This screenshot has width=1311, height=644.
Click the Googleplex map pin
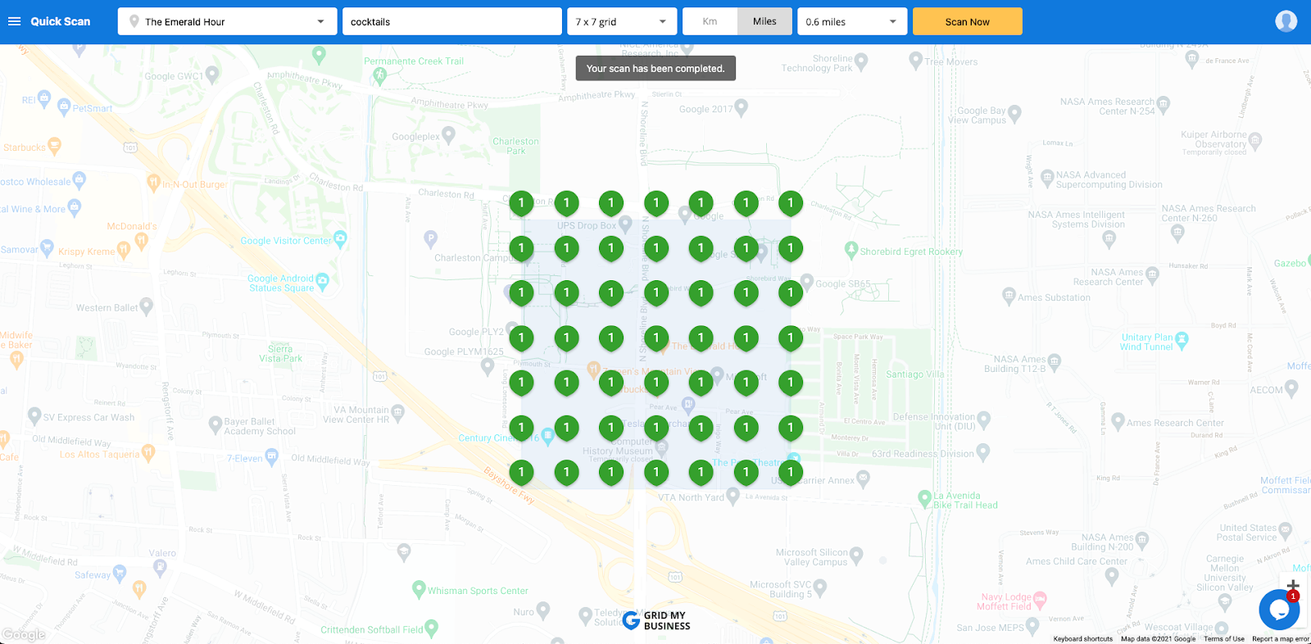coord(448,134)
